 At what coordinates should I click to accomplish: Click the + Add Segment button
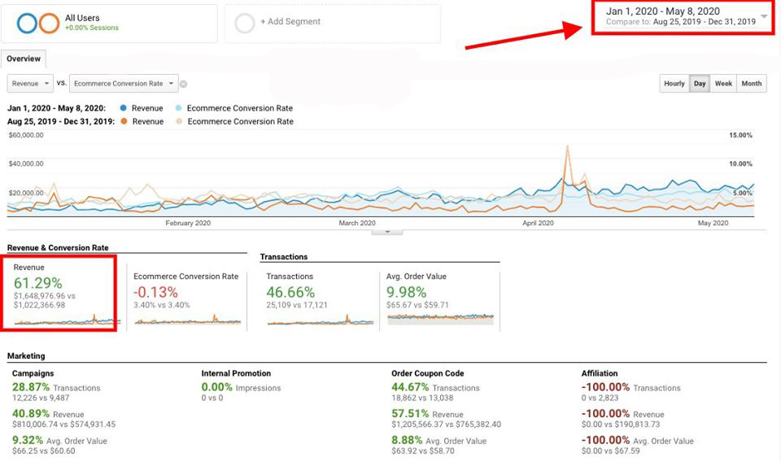tap(290, 22)
